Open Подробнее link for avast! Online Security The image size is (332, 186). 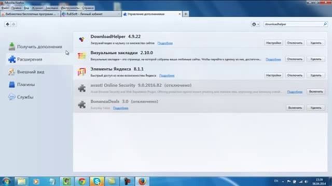[295, 92]
